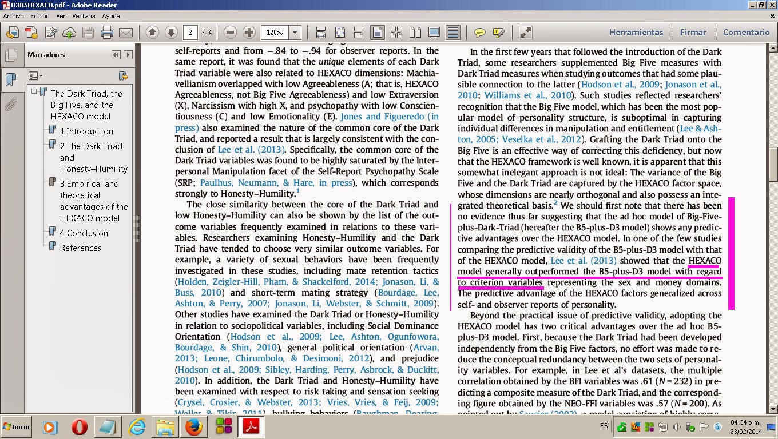Click the page number field showing 2
The image size is (778, 439).
point(190,33)
